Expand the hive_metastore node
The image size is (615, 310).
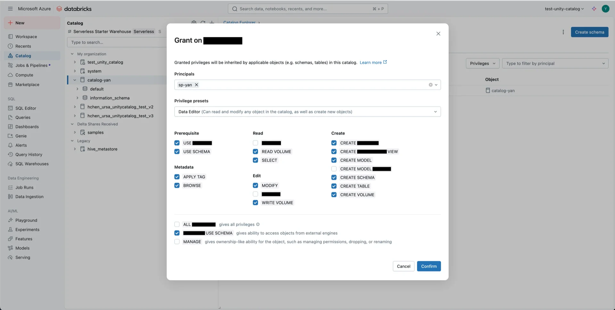pos(75,149)
